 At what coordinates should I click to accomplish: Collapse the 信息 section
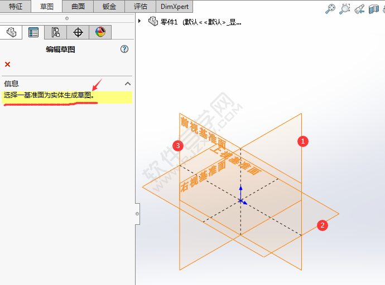[128, 83]
